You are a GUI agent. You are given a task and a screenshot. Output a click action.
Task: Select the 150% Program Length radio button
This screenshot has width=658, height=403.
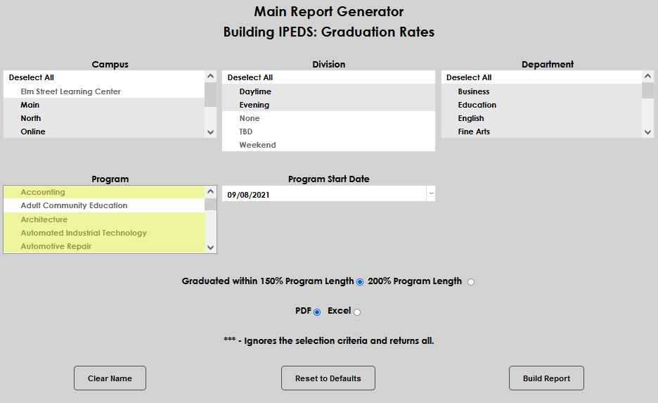point(360,282)
